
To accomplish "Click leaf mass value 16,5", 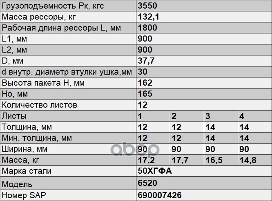I will (214, 160).
